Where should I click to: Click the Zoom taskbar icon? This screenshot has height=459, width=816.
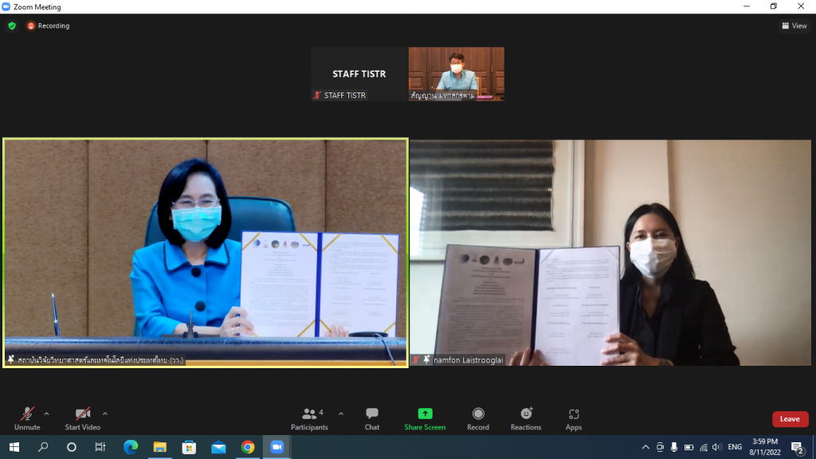[277, 447]
